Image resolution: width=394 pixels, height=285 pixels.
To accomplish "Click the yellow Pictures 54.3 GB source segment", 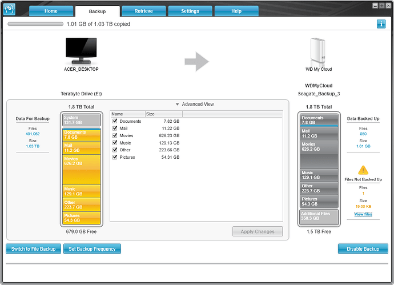I will (x=82, y=218).
